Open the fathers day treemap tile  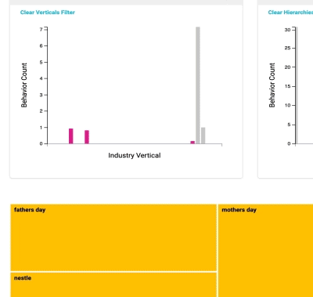(113, 237)
